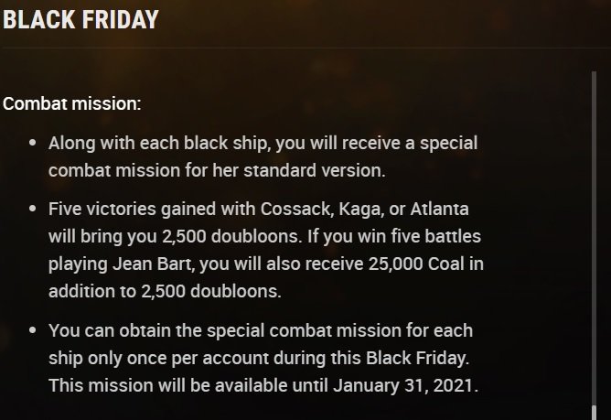Click the third bullet point marker

point(34,330)
